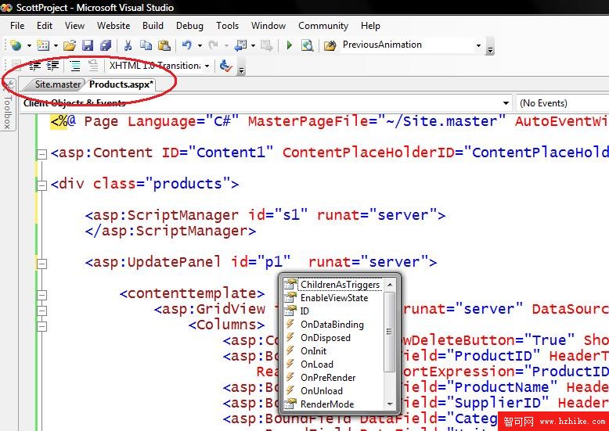Click the New Web Site icon
609x431 pixels.
point(16,45)
